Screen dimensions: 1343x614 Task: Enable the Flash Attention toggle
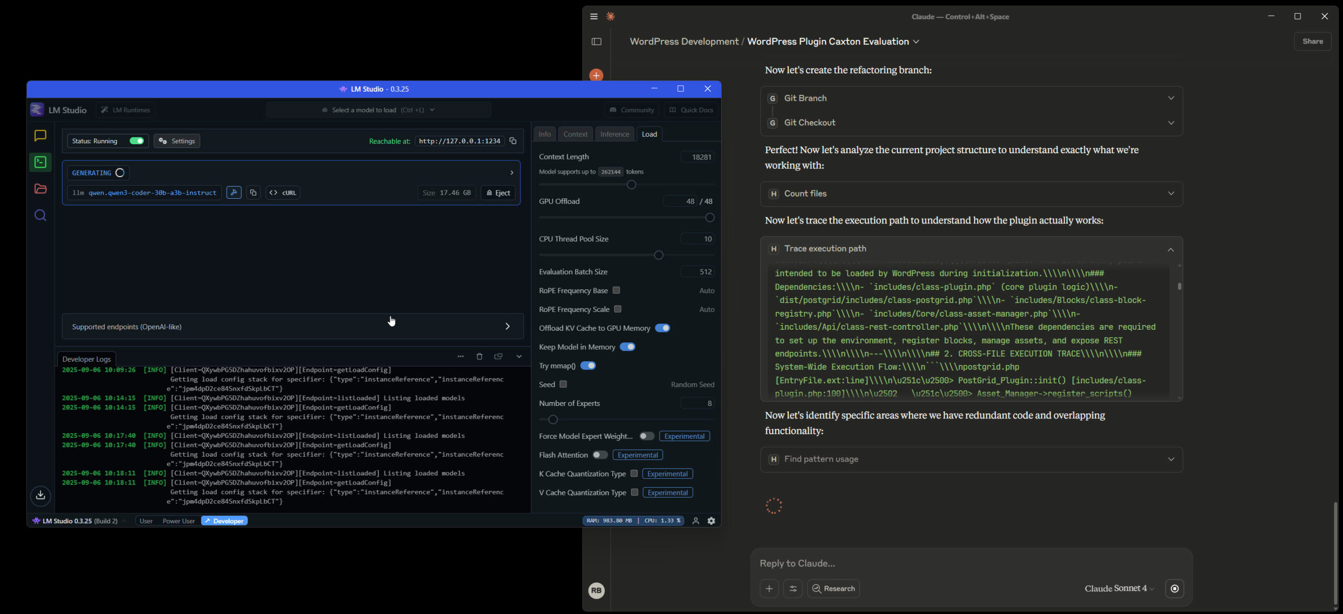pos(600,455)
